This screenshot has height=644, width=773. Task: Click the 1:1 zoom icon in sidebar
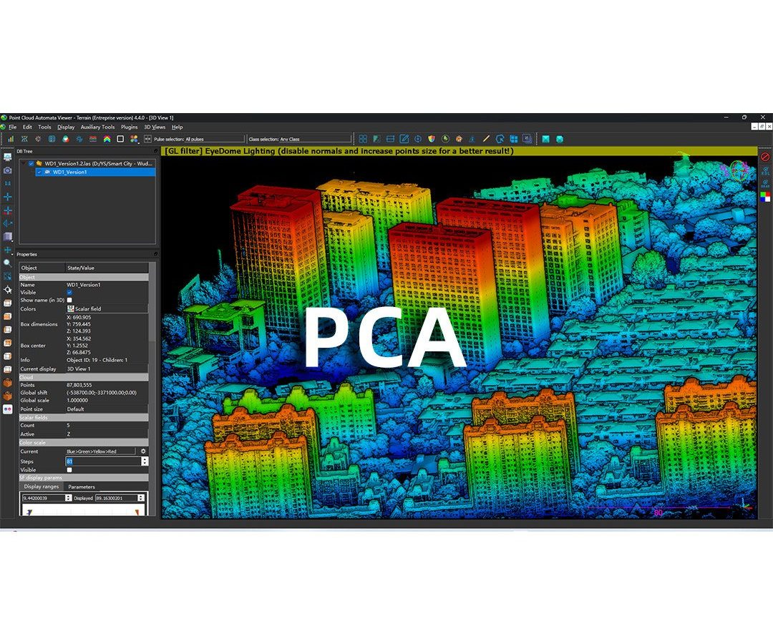coord(7,183)
